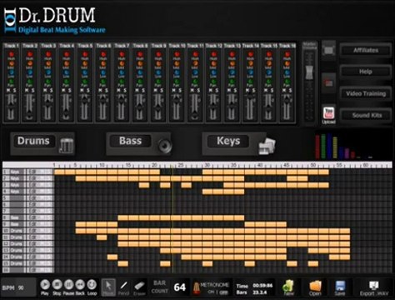
Task: Click the green Pan knob on Track 12
Action: [213, 82]
